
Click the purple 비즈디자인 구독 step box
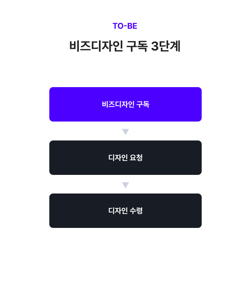click(125, 104)
